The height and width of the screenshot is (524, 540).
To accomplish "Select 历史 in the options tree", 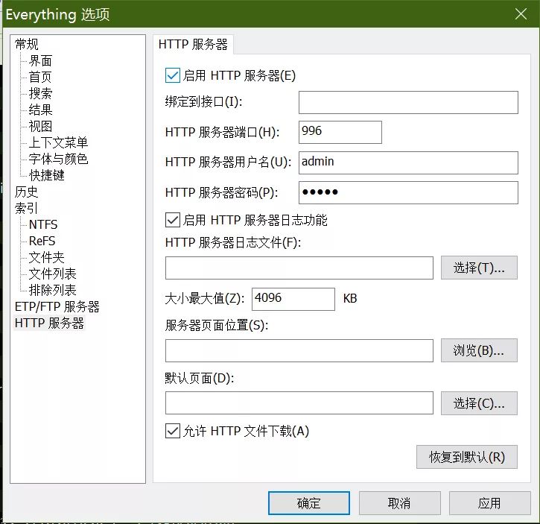I will click(x=27, y=192).
